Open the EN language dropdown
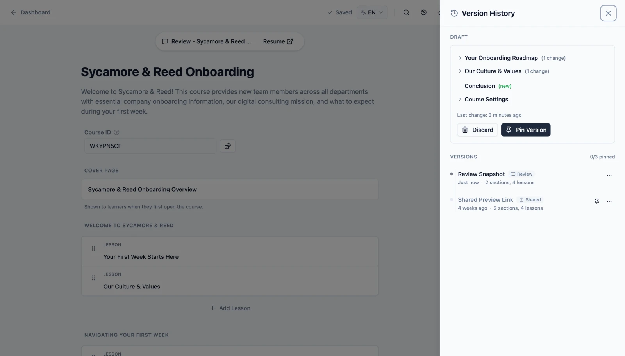This screenshot has height=356, width=625. [x=372, y=12]
